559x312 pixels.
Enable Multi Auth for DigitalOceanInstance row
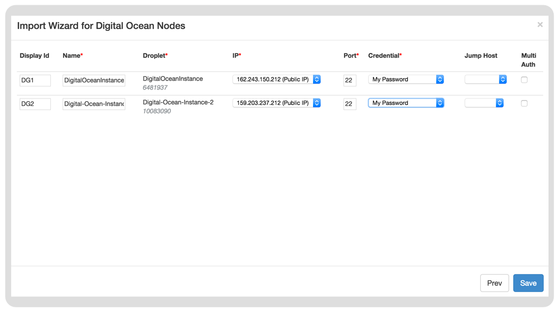(x=524, y=80)
